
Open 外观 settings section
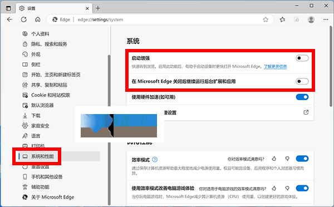click(36, 55)
